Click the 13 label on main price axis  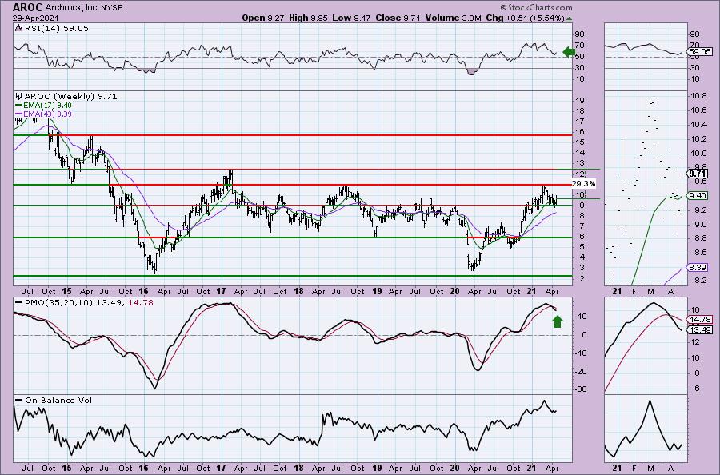pyautogui.click(x=579, y=163)
